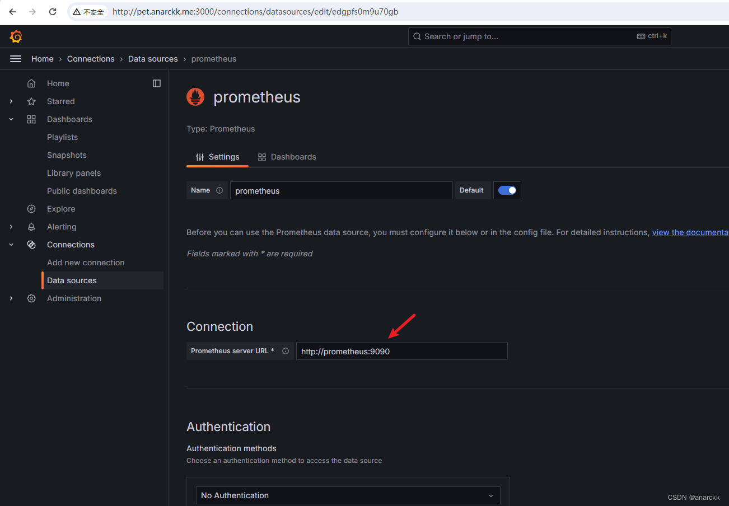This screenshot has width=729, height=506.
Task: Reload the page with refresh icon
Action: point(53,12)
